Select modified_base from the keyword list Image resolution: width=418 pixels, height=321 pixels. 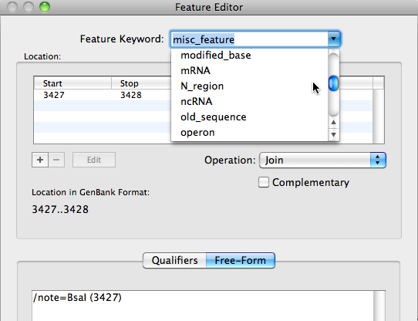[x=249, y=56]
